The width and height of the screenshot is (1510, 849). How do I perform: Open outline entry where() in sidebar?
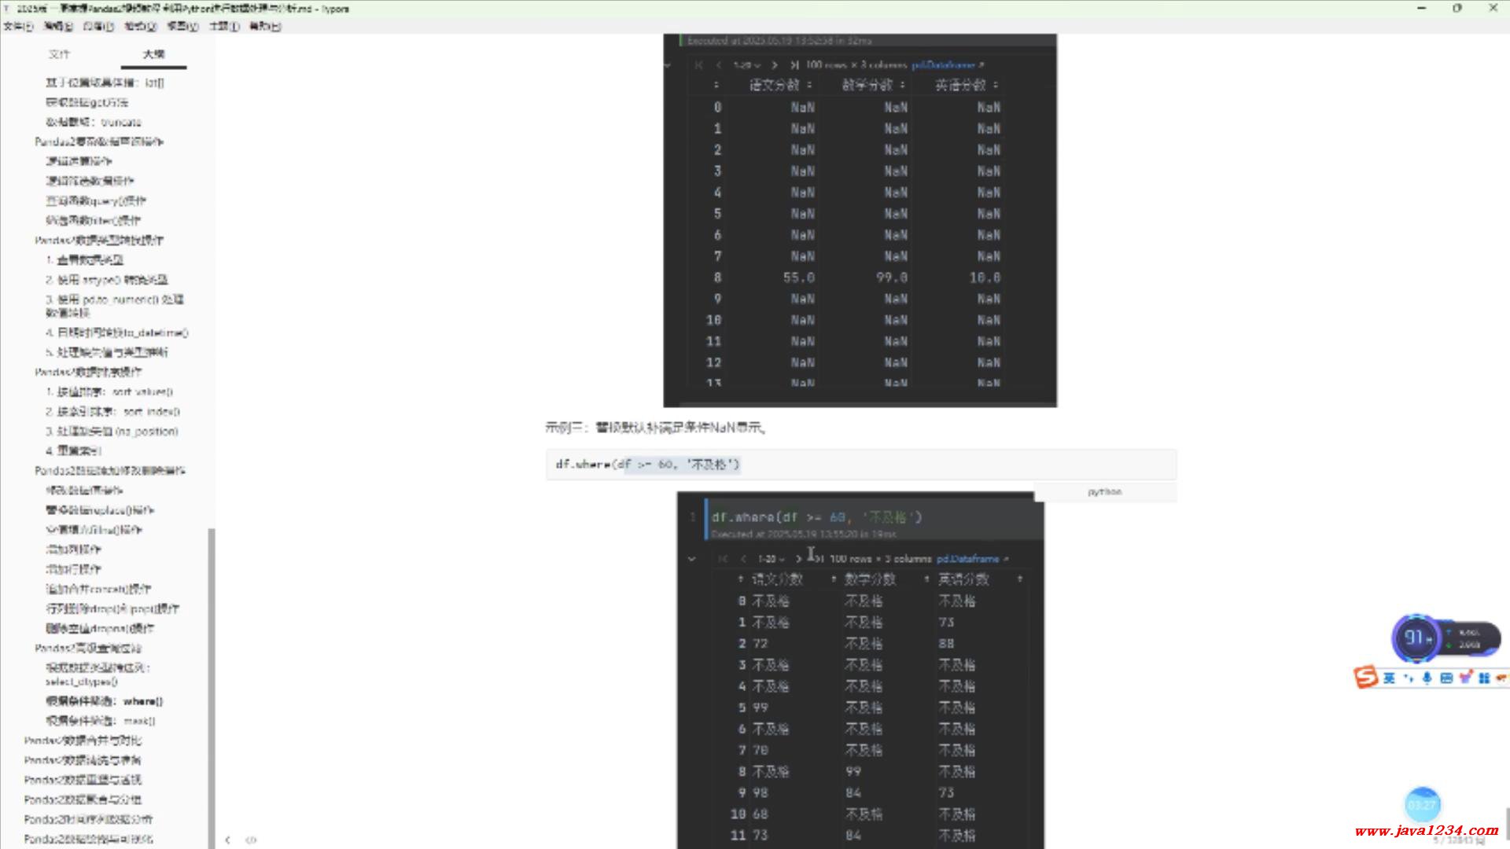pyautogui.click(x=104, y=701)
